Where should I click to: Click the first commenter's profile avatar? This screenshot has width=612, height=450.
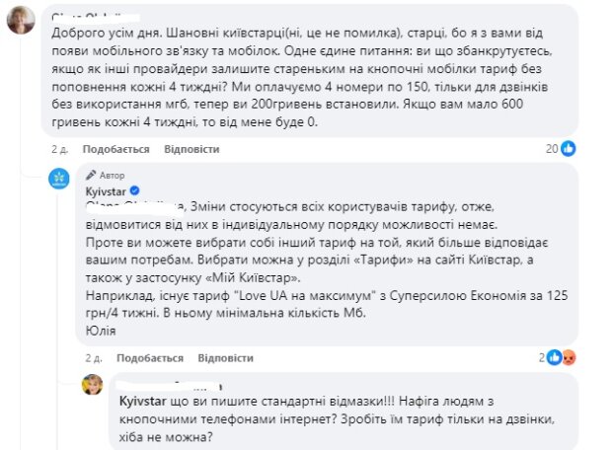[19, 20]
